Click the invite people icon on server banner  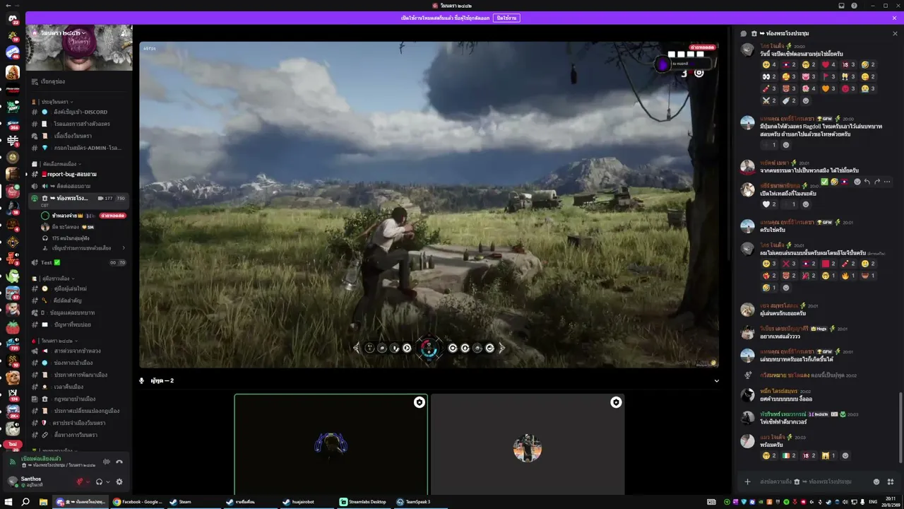tap(125, 33)
